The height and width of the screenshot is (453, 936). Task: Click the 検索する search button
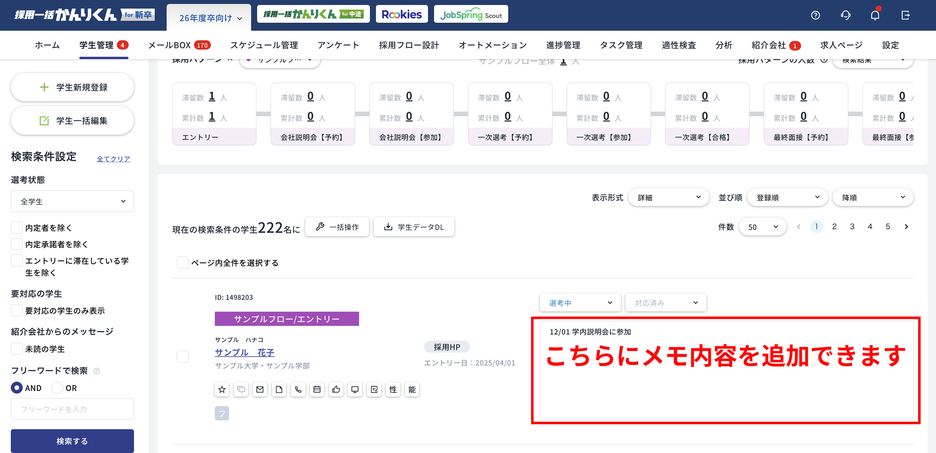click(72, 441)
